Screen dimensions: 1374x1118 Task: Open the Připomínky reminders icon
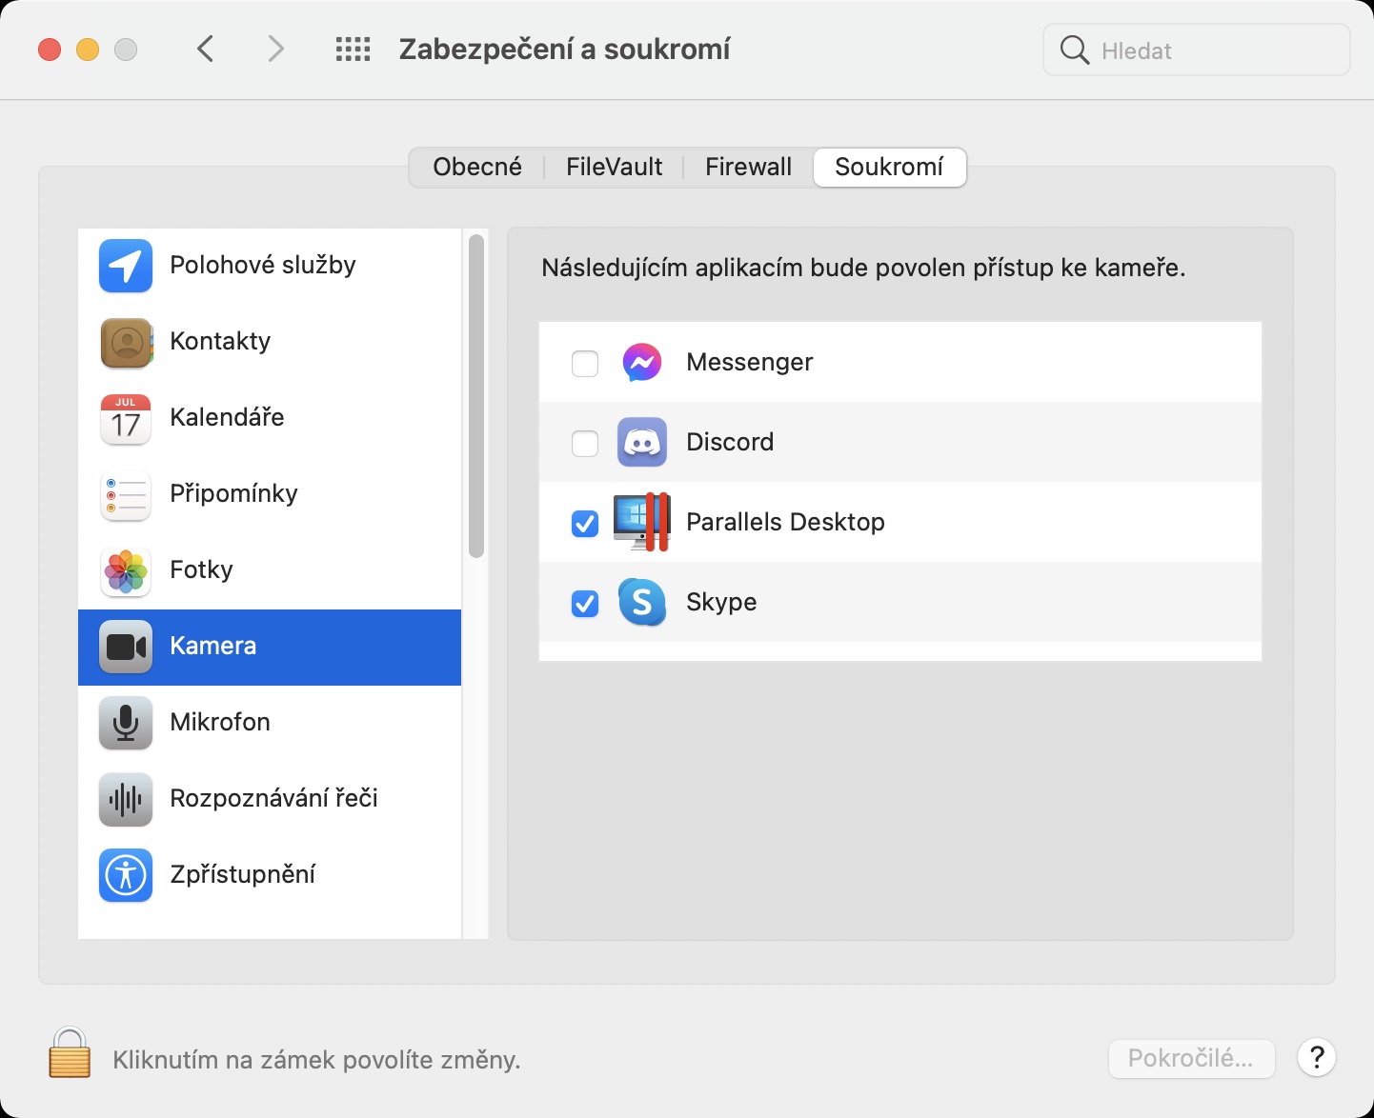[x=126, y=494]
